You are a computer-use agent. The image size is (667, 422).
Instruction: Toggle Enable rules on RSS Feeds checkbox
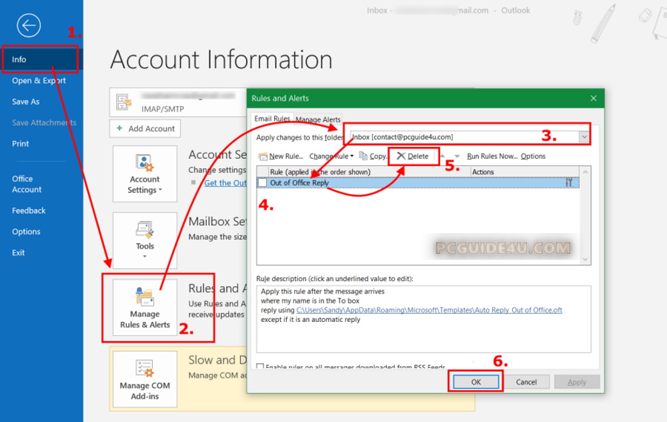point(260,367)
